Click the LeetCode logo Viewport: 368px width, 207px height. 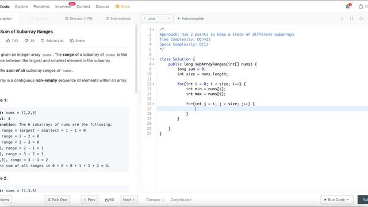click(x=5, y=6)
